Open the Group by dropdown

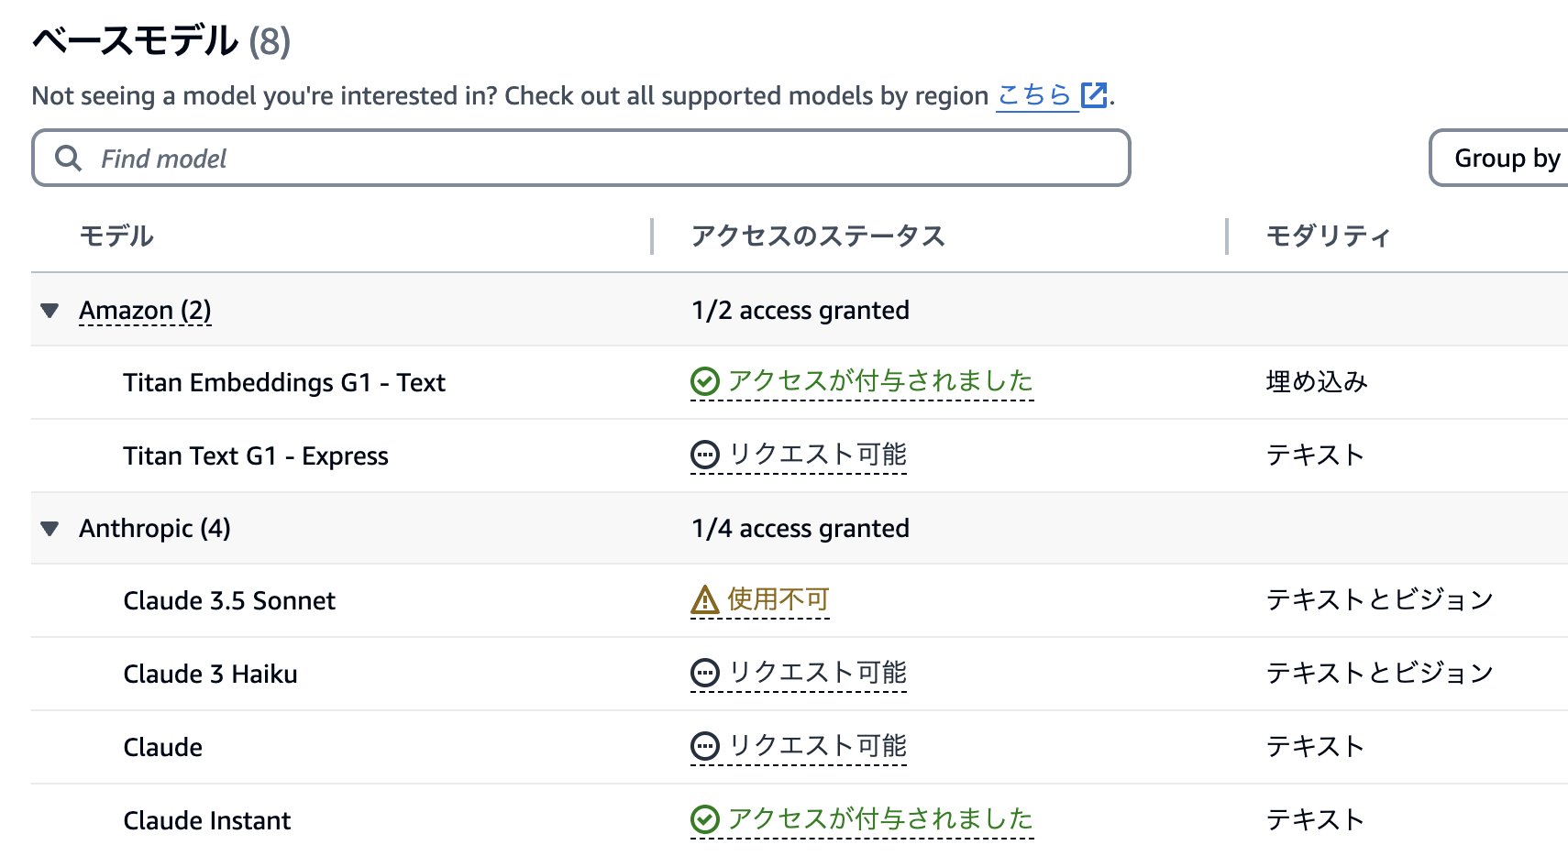[x=1507, y=158]
